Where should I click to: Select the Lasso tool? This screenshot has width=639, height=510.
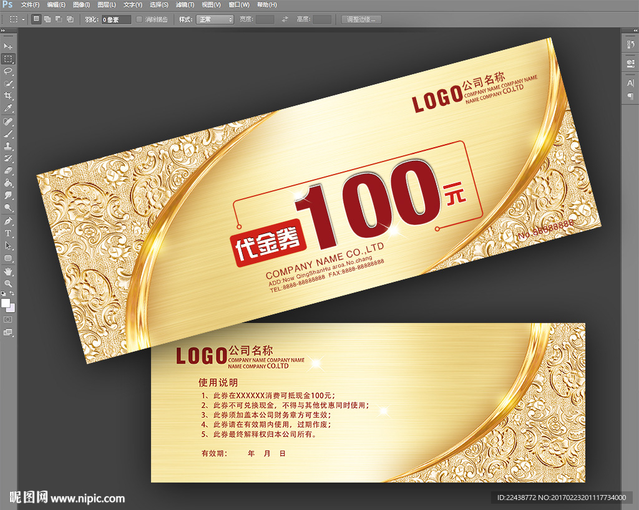[x=7, y=71]
